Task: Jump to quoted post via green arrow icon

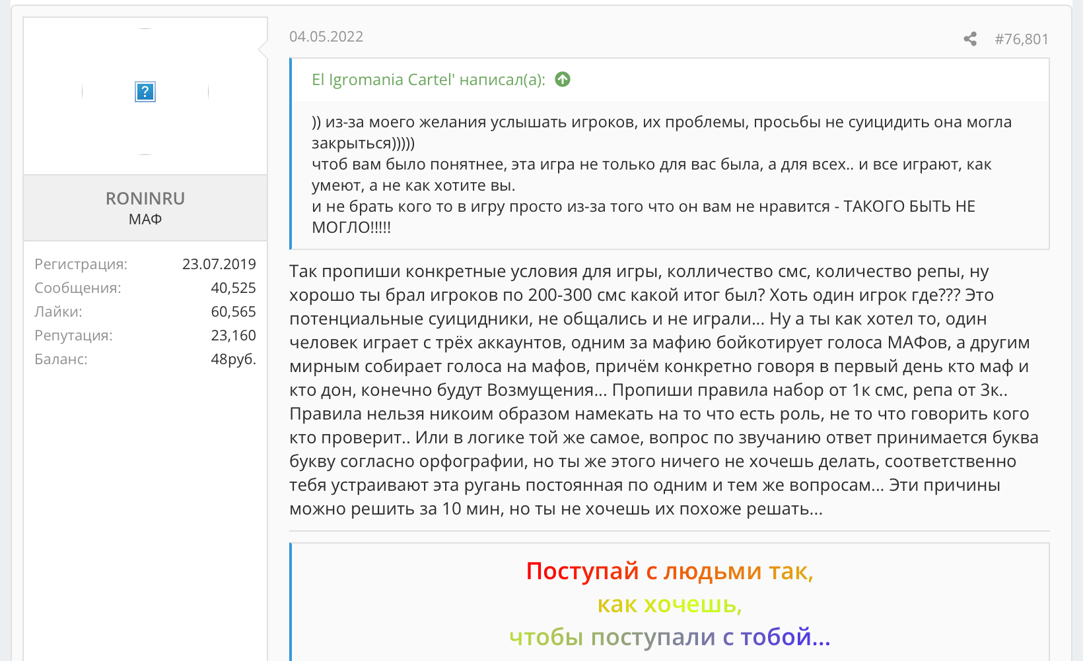Action: [x=563, y=79]
